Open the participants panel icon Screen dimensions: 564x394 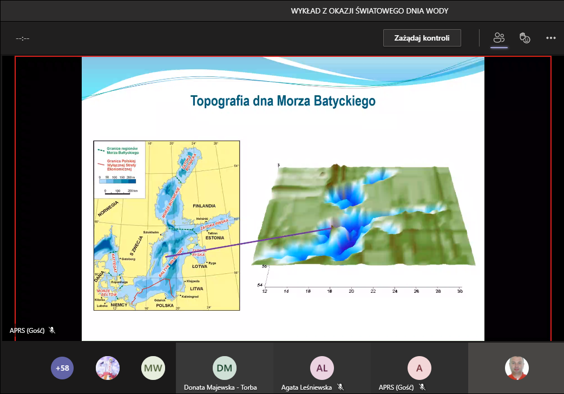[499, 38]
